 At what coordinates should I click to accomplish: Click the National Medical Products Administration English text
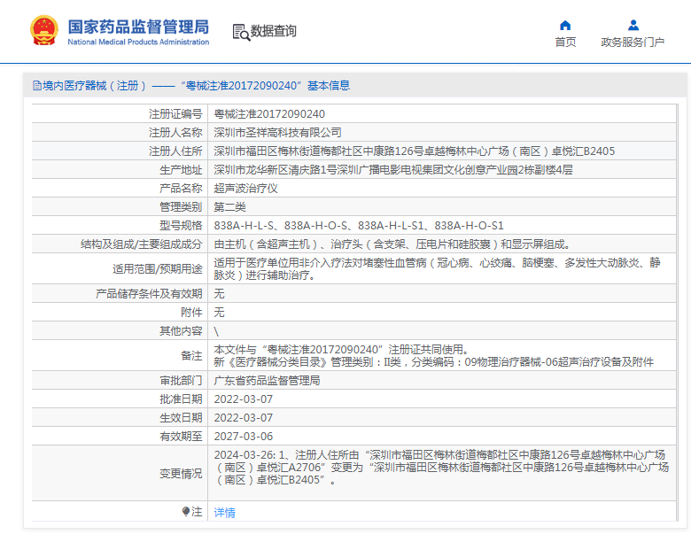pyautogui.click(x=139, y=42)
